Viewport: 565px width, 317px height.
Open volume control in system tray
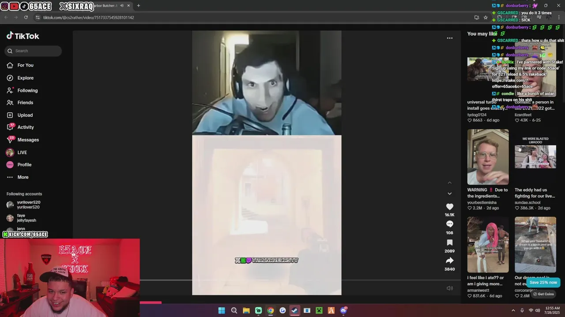(x=538, y=310)
